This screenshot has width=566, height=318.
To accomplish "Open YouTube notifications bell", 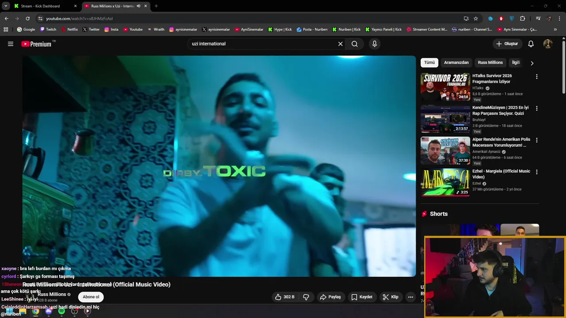I will pos(531,44).
